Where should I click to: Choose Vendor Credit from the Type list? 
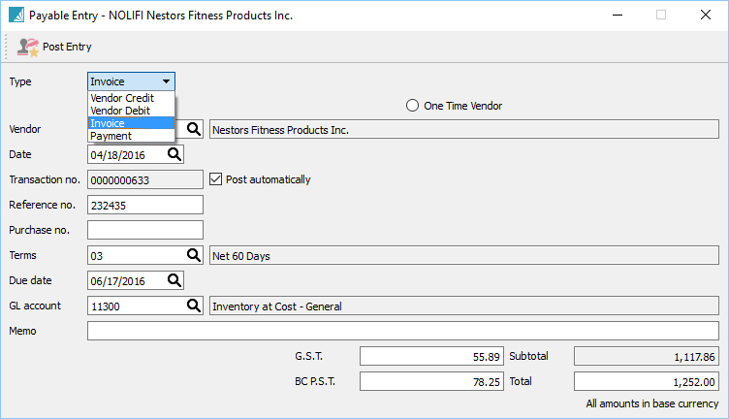point(122,98)
